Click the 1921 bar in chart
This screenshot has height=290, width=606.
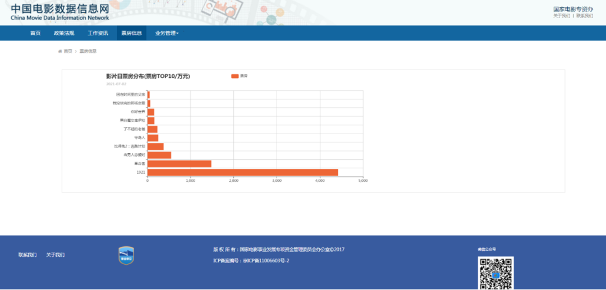click(242, 172)
